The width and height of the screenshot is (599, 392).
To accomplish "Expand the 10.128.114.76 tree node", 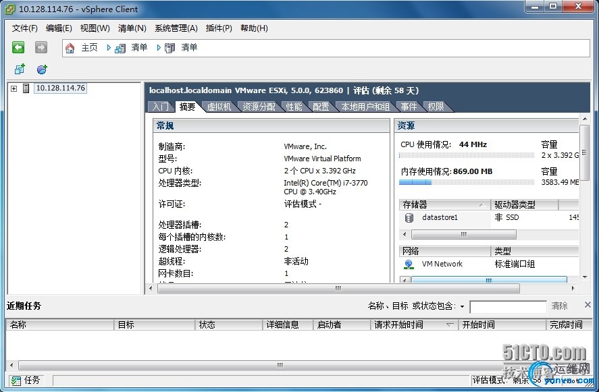I will tap(14, 88).
